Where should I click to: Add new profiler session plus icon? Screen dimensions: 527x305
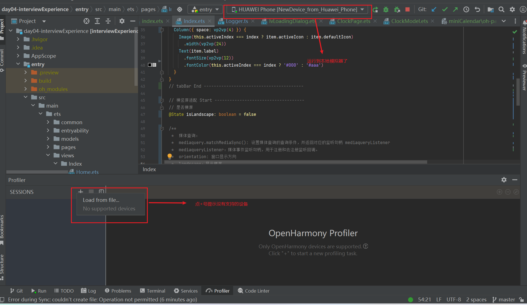(x=81, y=191)
